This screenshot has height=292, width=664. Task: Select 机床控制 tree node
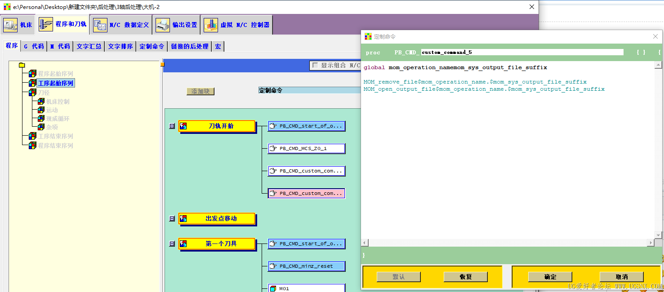point(58,102)
